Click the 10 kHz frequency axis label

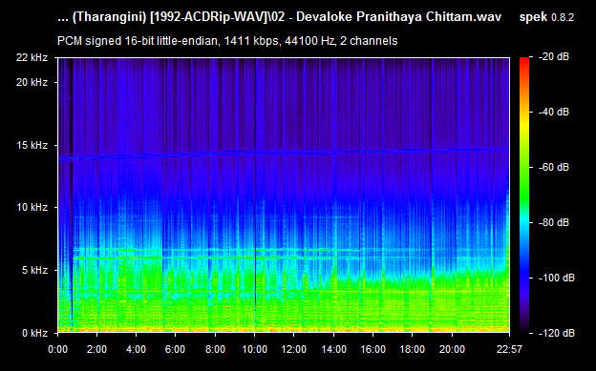tap(32, 207)
